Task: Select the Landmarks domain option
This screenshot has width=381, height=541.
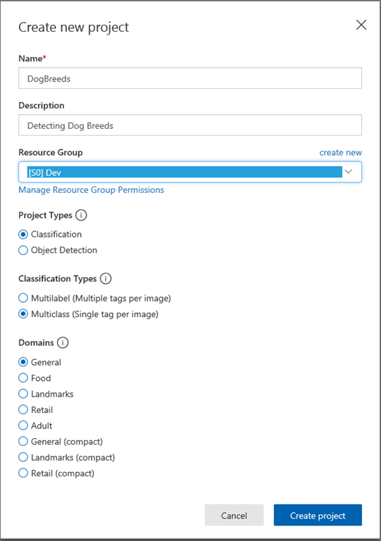Action: [x=23, y=394]
